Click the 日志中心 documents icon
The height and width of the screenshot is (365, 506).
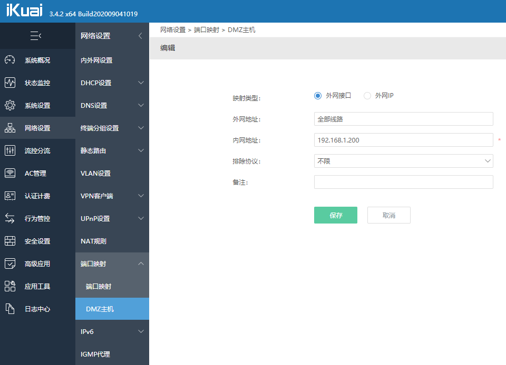[9, 309]
